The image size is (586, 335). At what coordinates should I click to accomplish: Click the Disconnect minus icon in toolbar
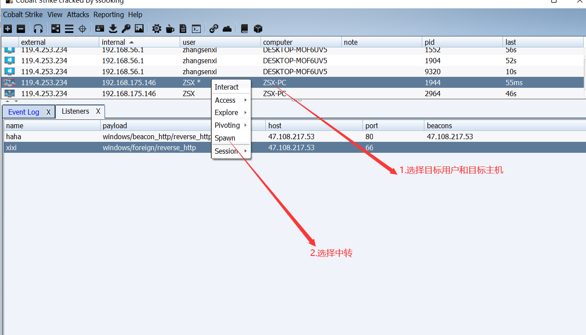click(x=21, y=29)
